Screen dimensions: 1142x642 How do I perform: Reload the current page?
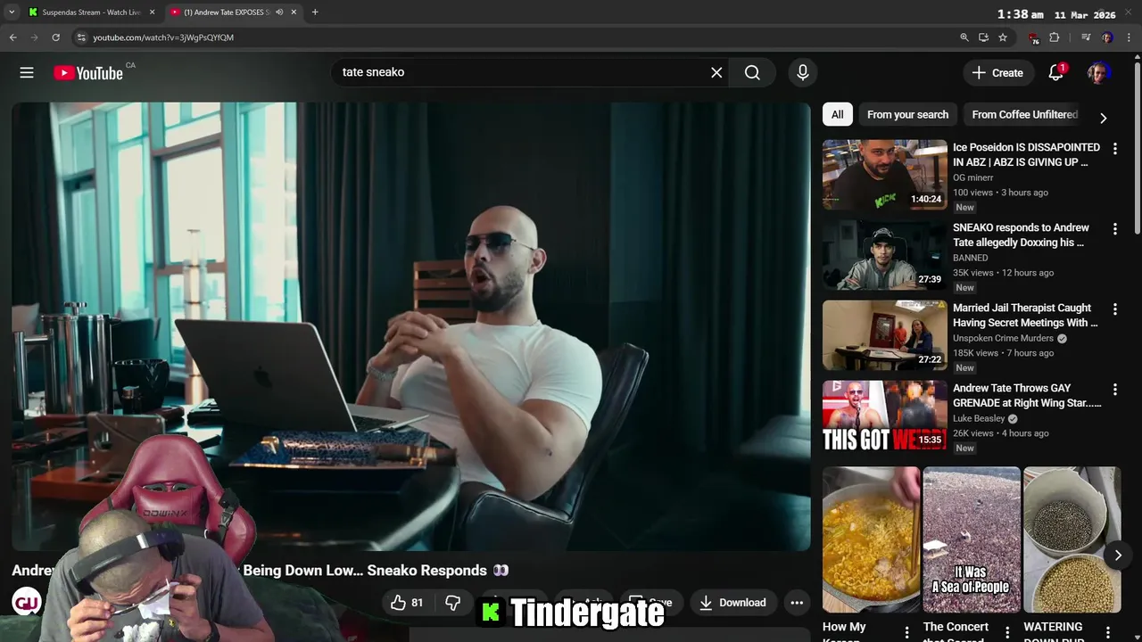(55, 37)
